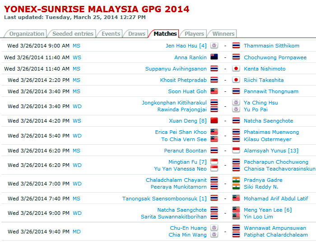
Task: Click the China flag beside Xuan Deng
Action: coord(214,121)
